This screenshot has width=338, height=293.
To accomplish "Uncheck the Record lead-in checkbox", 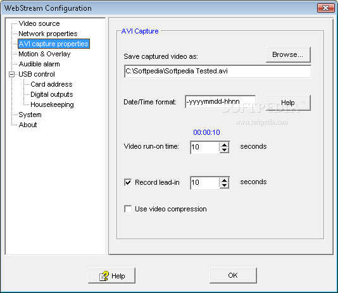I will (x=128, y=182).
